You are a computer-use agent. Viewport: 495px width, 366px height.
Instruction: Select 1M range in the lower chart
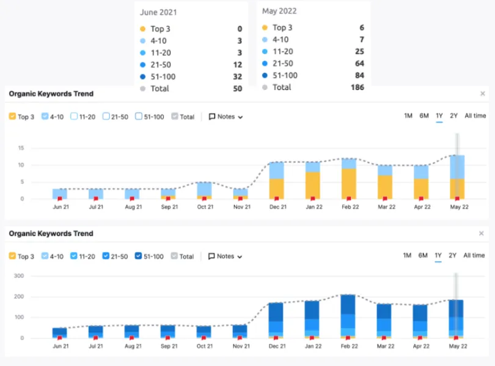(x=407, y=255)
